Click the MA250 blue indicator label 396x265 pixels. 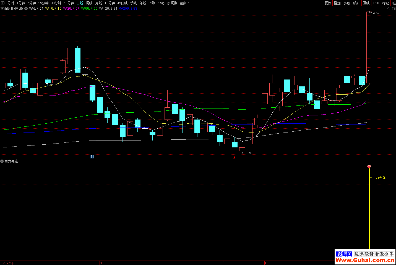click(x=128, y=9)
